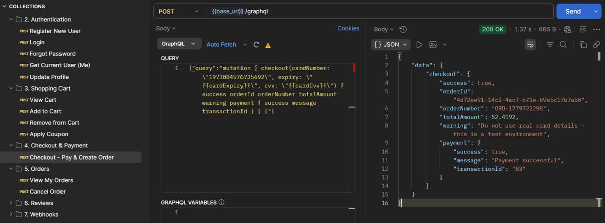Image resolution: width=605 pixels, height=223 pixels.
Task: Open the Add to Cart request
Action: 45,111
